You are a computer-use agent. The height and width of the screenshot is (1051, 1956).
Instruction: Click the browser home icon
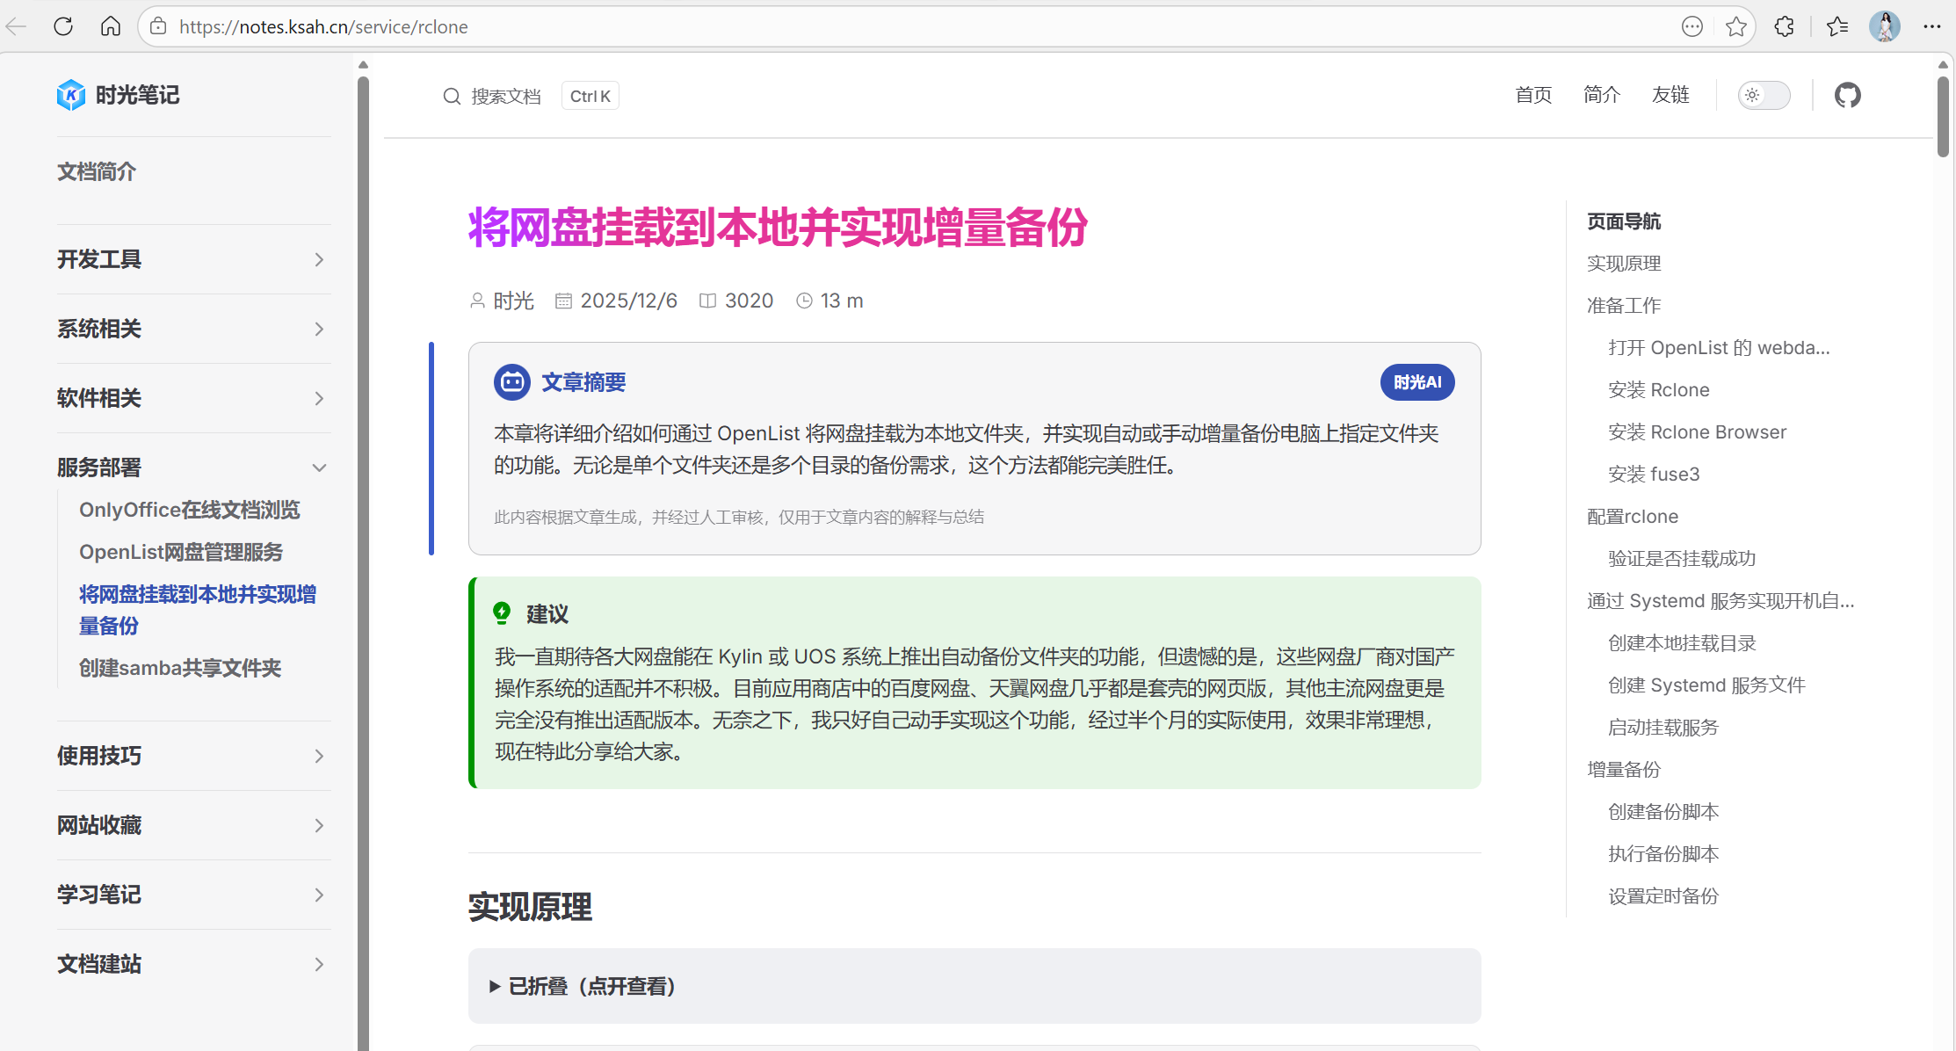tap(111, 26)
